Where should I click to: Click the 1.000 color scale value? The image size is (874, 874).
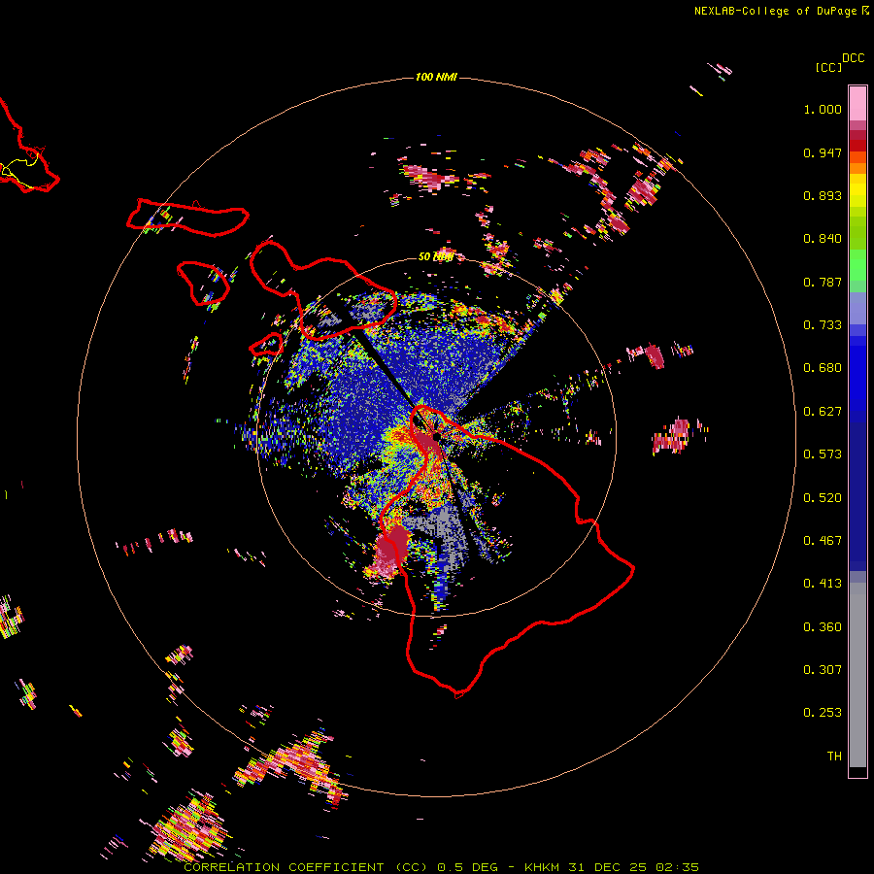[823, 109]
